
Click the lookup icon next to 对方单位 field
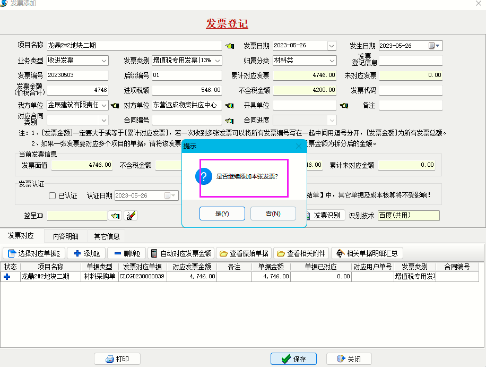click(x=230, y=105)
